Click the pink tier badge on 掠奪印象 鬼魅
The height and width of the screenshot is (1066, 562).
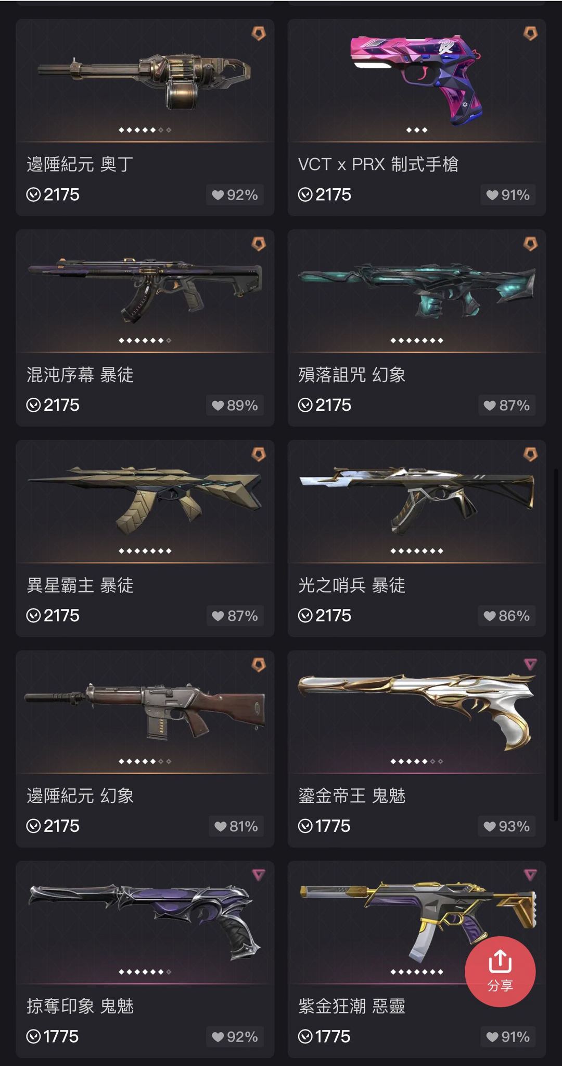pyautogui.click(x=259, y=875)
